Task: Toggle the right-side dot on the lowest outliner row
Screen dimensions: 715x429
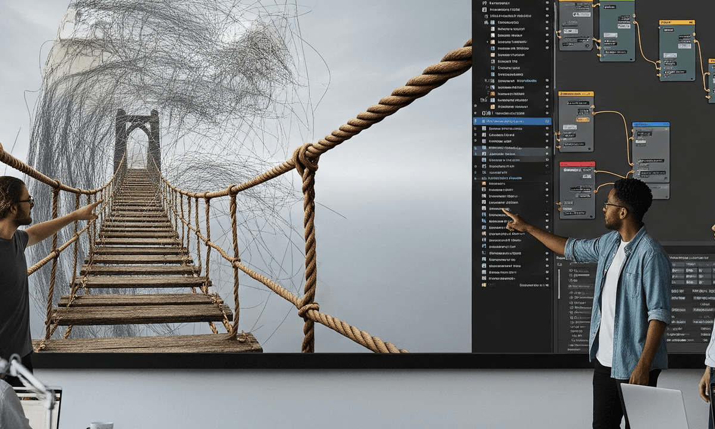Action: pos(547,278)
